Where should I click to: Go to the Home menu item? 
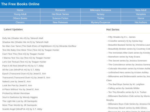pyautogui.click(x=20, y=10)
